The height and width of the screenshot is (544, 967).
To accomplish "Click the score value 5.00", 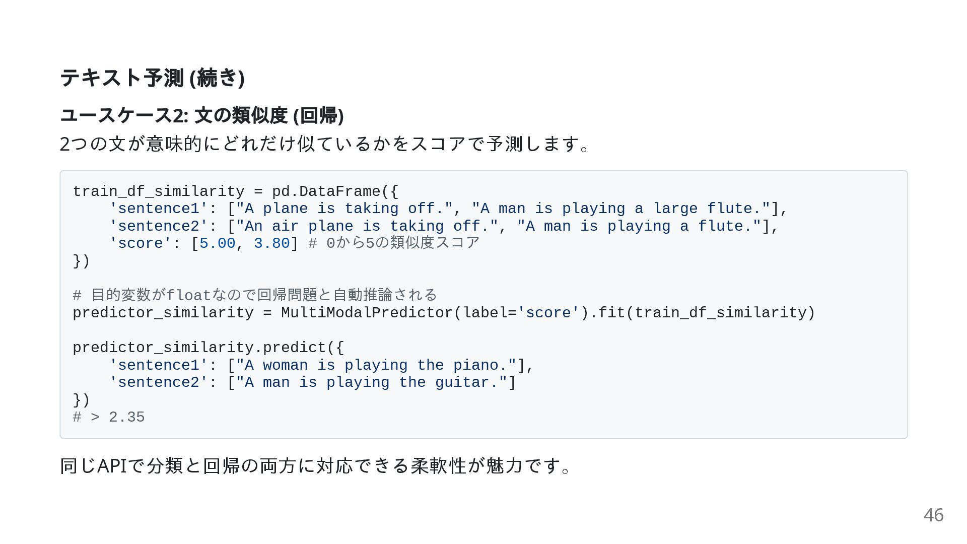I will [x=218, y=243].
